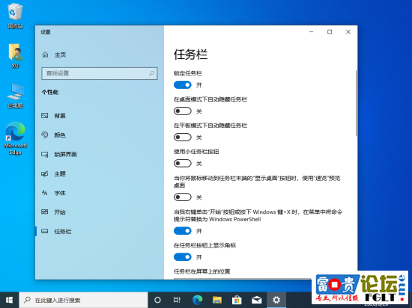Open the 回收站 recycle bin on desktop
The height and width of the screenshot is (308, 412).
point(15,15)
